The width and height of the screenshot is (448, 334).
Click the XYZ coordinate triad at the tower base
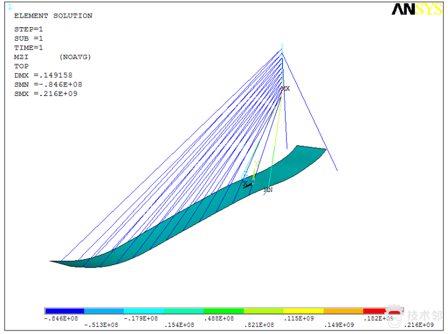click(249, 182)
